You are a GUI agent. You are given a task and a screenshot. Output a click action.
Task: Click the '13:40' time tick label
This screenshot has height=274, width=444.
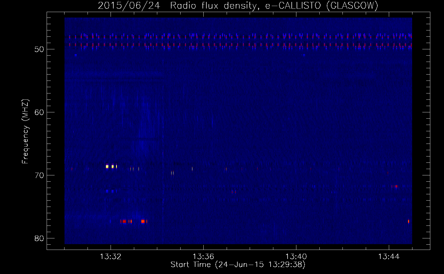[x=296, y=257]
